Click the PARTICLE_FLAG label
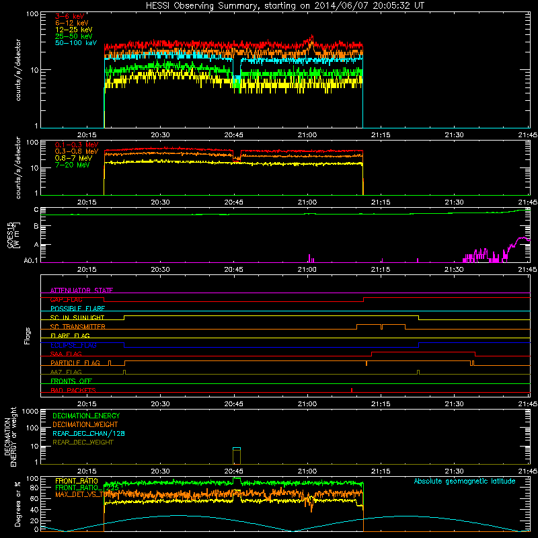The width and height of the screenshot is (538, 538). 75,363
